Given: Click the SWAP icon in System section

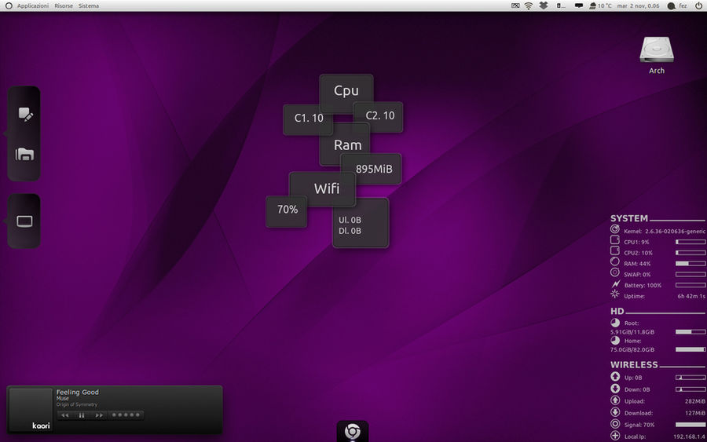Looking at the screenshot, I should (614, 272).
